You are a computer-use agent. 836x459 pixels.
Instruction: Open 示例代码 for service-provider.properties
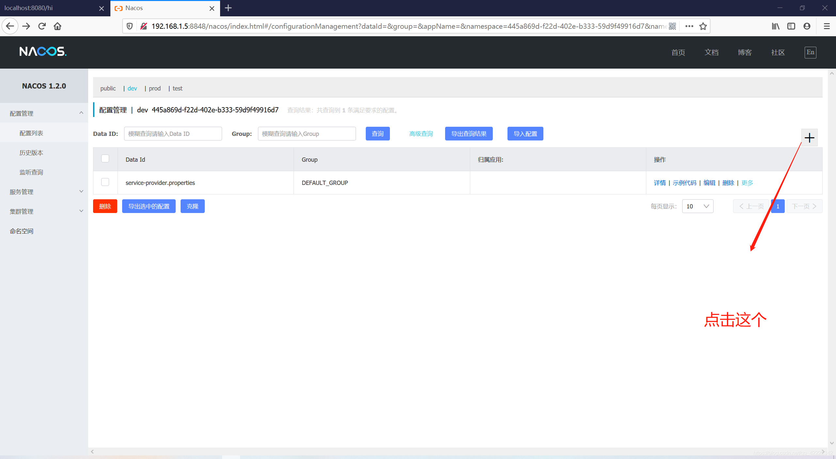pyautogui.click(x=684, y=183)
